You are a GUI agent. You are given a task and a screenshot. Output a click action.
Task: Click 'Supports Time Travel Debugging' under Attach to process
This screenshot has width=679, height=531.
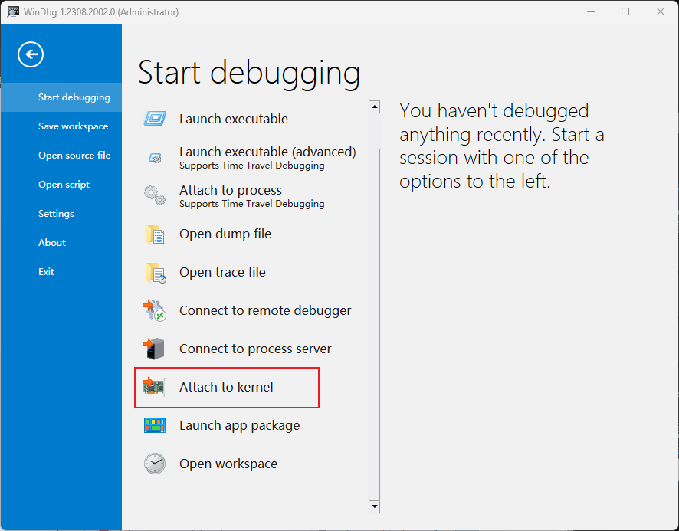click(x=251, y=204)
